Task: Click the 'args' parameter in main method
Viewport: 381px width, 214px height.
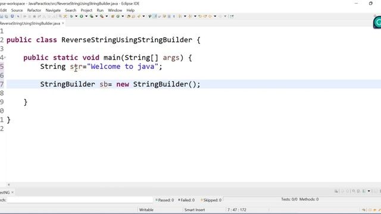Action: coord(171,58)
